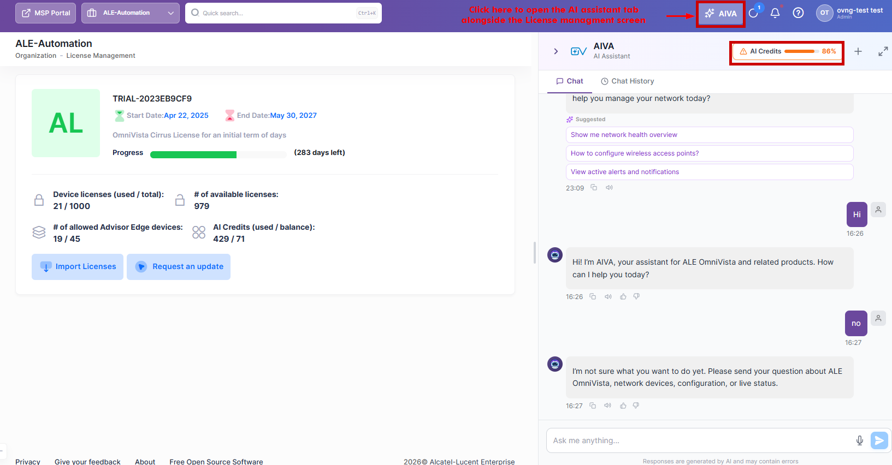Thumbs up the 16:26 reply
Image resolution: width=892 pixels, height=465 pixels.
pyautogui.click(x=623, y=297)
